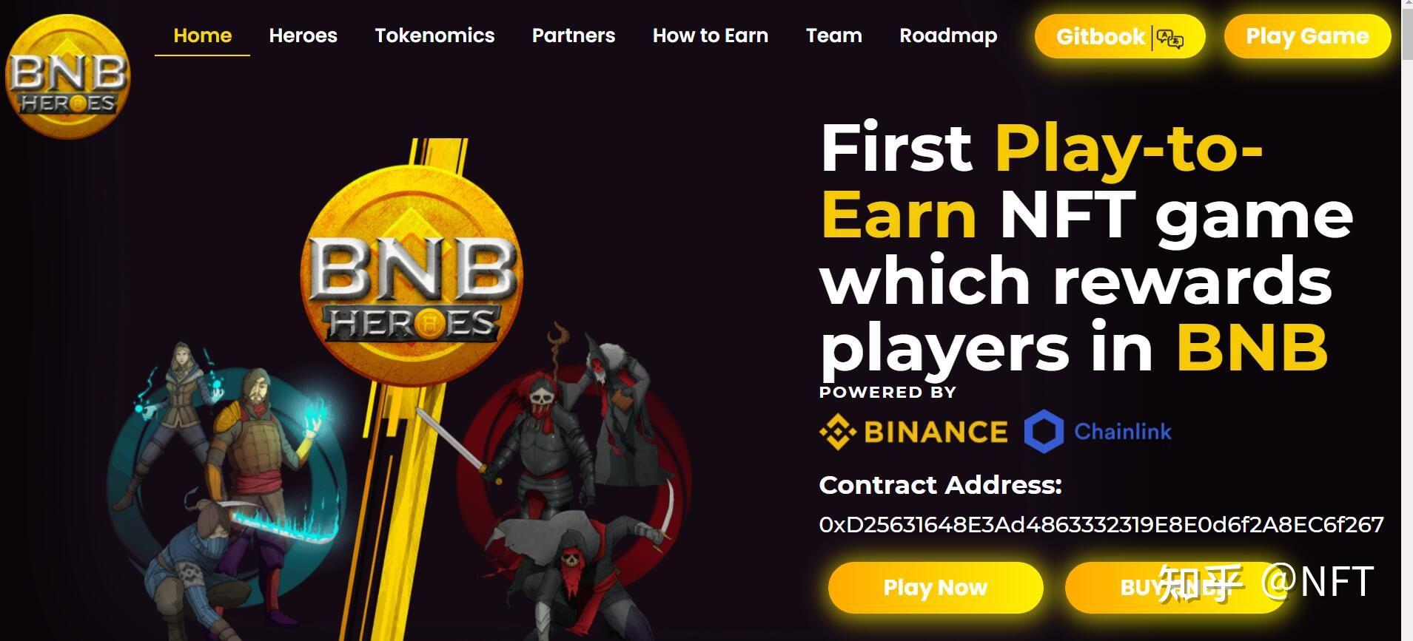Click the yellow Play Now button
This screenshot has width=1413, height=641.
(936, 588)
